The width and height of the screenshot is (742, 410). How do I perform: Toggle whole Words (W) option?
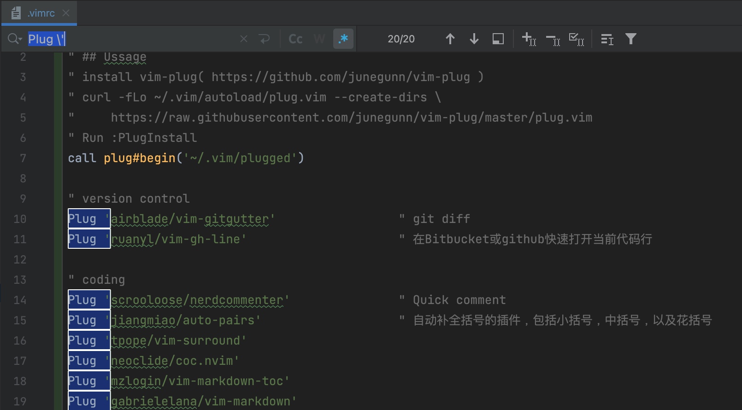click(x=319, y=39)
